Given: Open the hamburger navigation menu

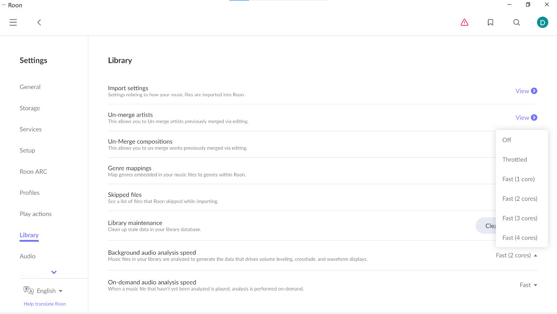Looking at the screenshot, I should (x=13, y=22).
